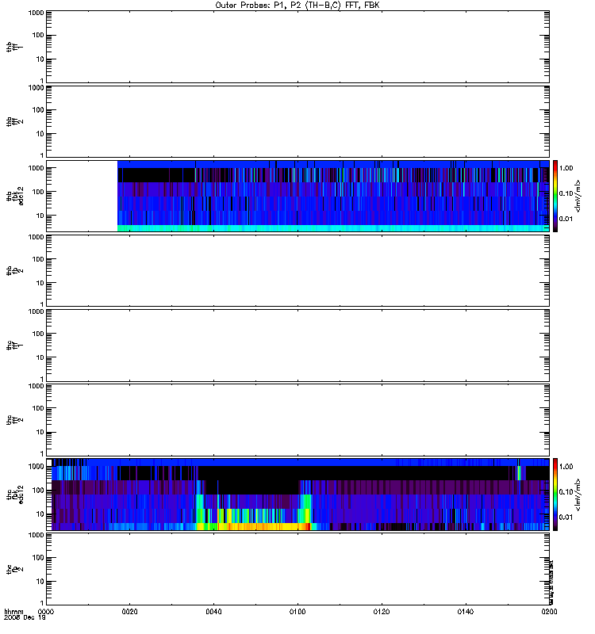Click the '0200' time axis label
Viewport: 595px width, 634px height.
pyautogui.click(x=549, y=612)
